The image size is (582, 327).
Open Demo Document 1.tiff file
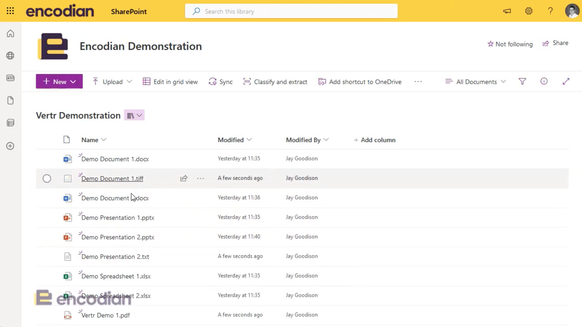[112, 179]
